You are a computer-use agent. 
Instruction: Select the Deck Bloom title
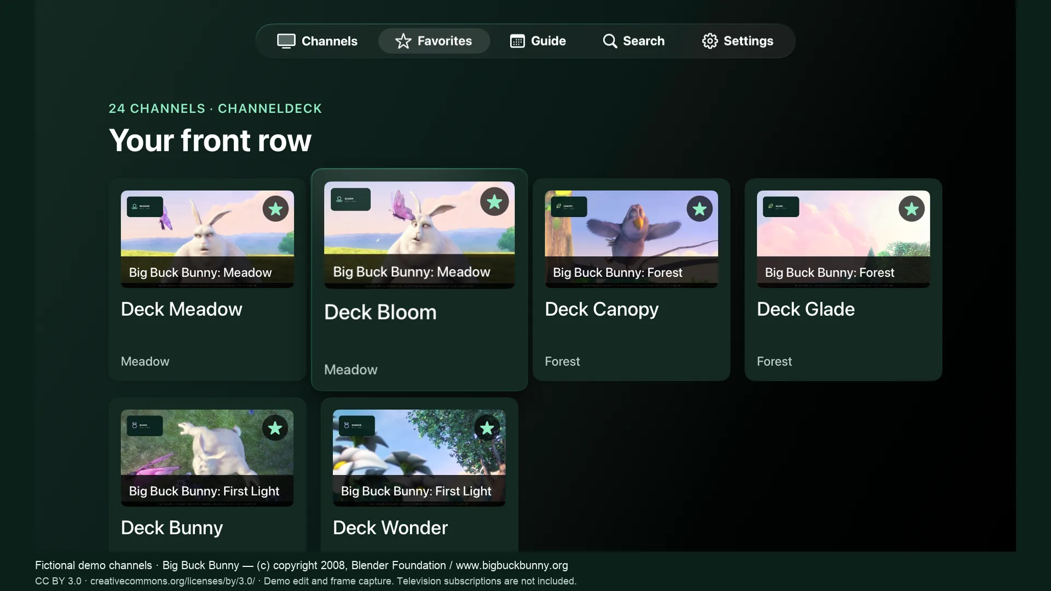point(380,312)
